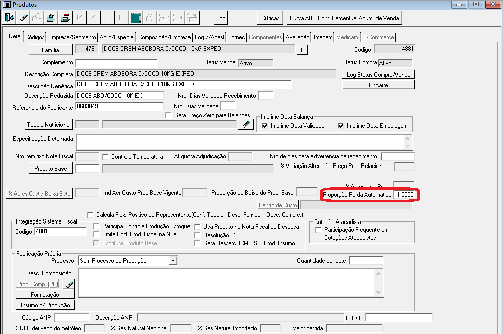The image size is (503, 334).
Task: Click the eraser icon beside Tabela Nutricional field
Action: click(246, 124)
